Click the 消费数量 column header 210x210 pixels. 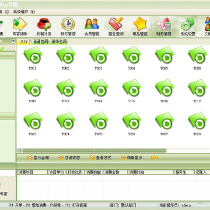[x=94, y=172]
